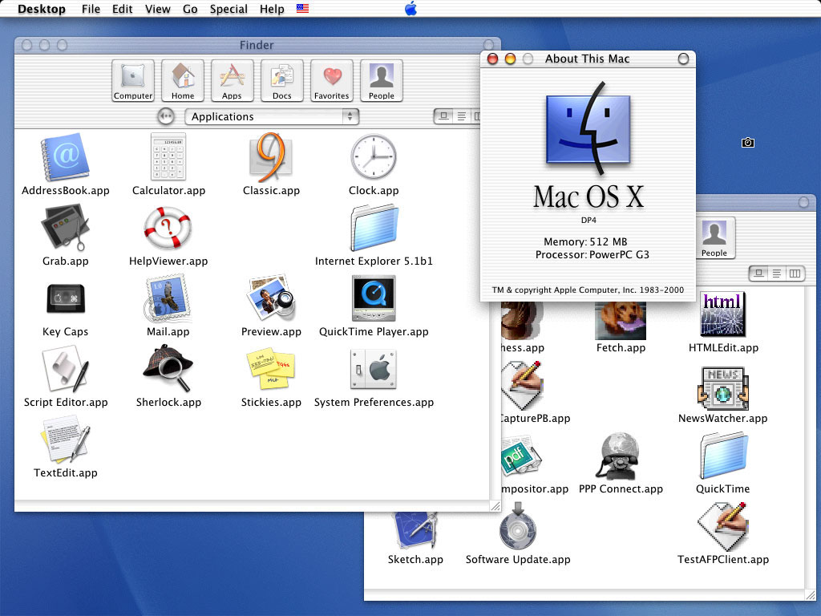The height and width of the screenshot is (616, 821).
Task: Minimize the About This Mac window
Action: point(510,59)
